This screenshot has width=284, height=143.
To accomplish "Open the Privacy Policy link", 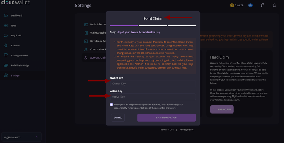I will coord(186,130).
